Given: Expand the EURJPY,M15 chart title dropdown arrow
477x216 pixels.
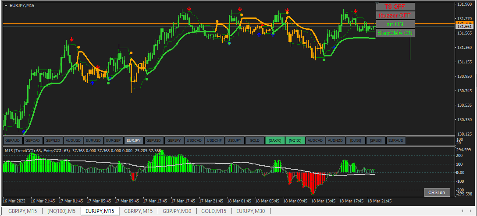Looking at the screenshot, I should click(x=6, y=5).
